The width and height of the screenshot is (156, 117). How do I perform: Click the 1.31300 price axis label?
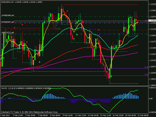153,48
